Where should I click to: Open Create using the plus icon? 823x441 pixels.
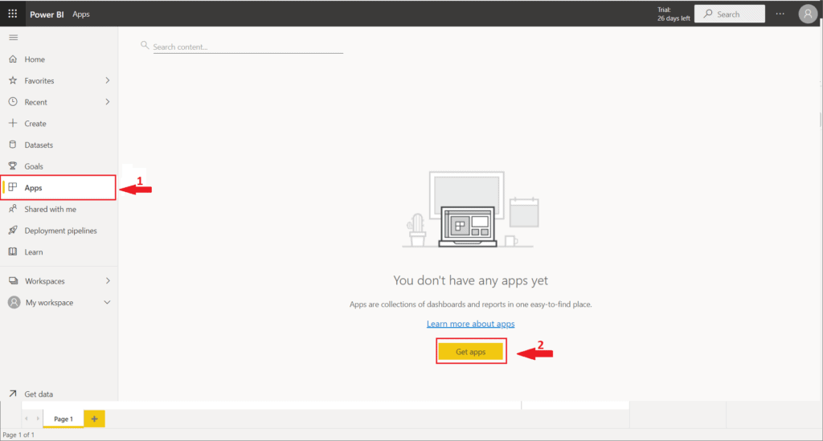tap(13, 124)
